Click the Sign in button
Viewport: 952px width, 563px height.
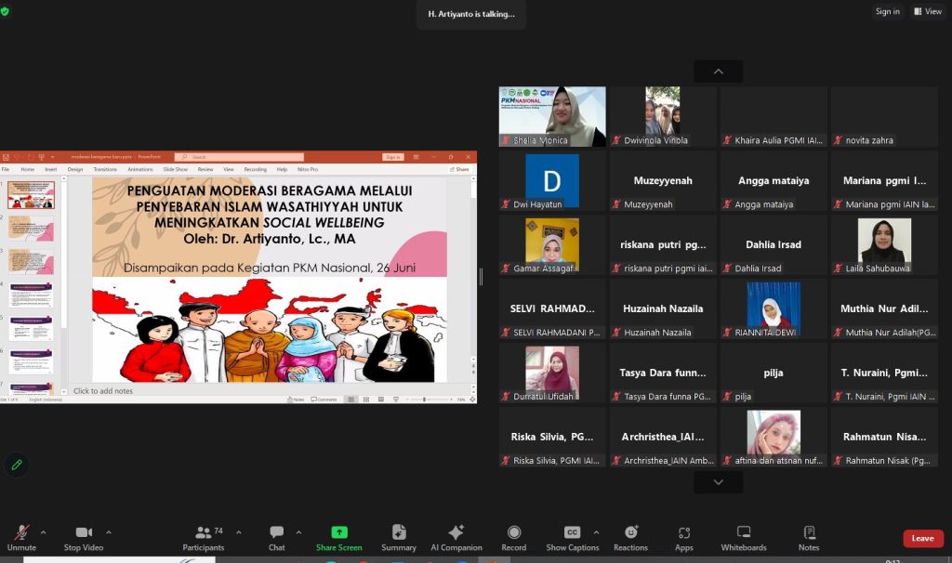pyautogui.click(x=887, y=11)
